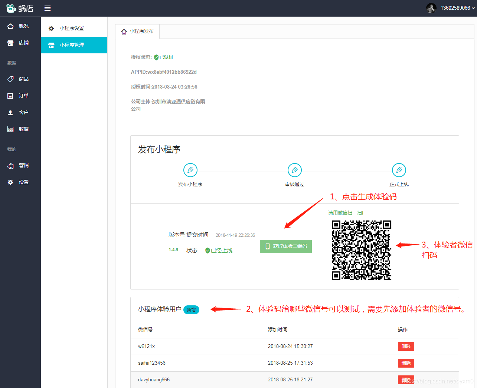
Task: Click the 操作 column header
Action: pos(403,329)
